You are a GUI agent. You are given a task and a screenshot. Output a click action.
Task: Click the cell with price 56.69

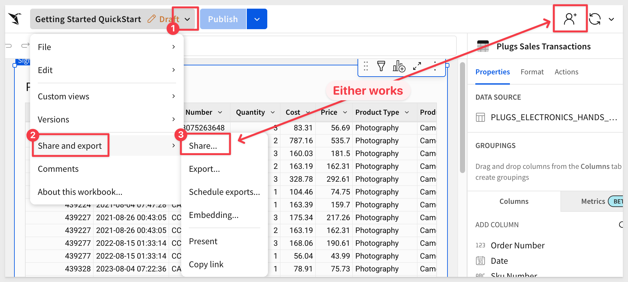[x=334, y=128]
